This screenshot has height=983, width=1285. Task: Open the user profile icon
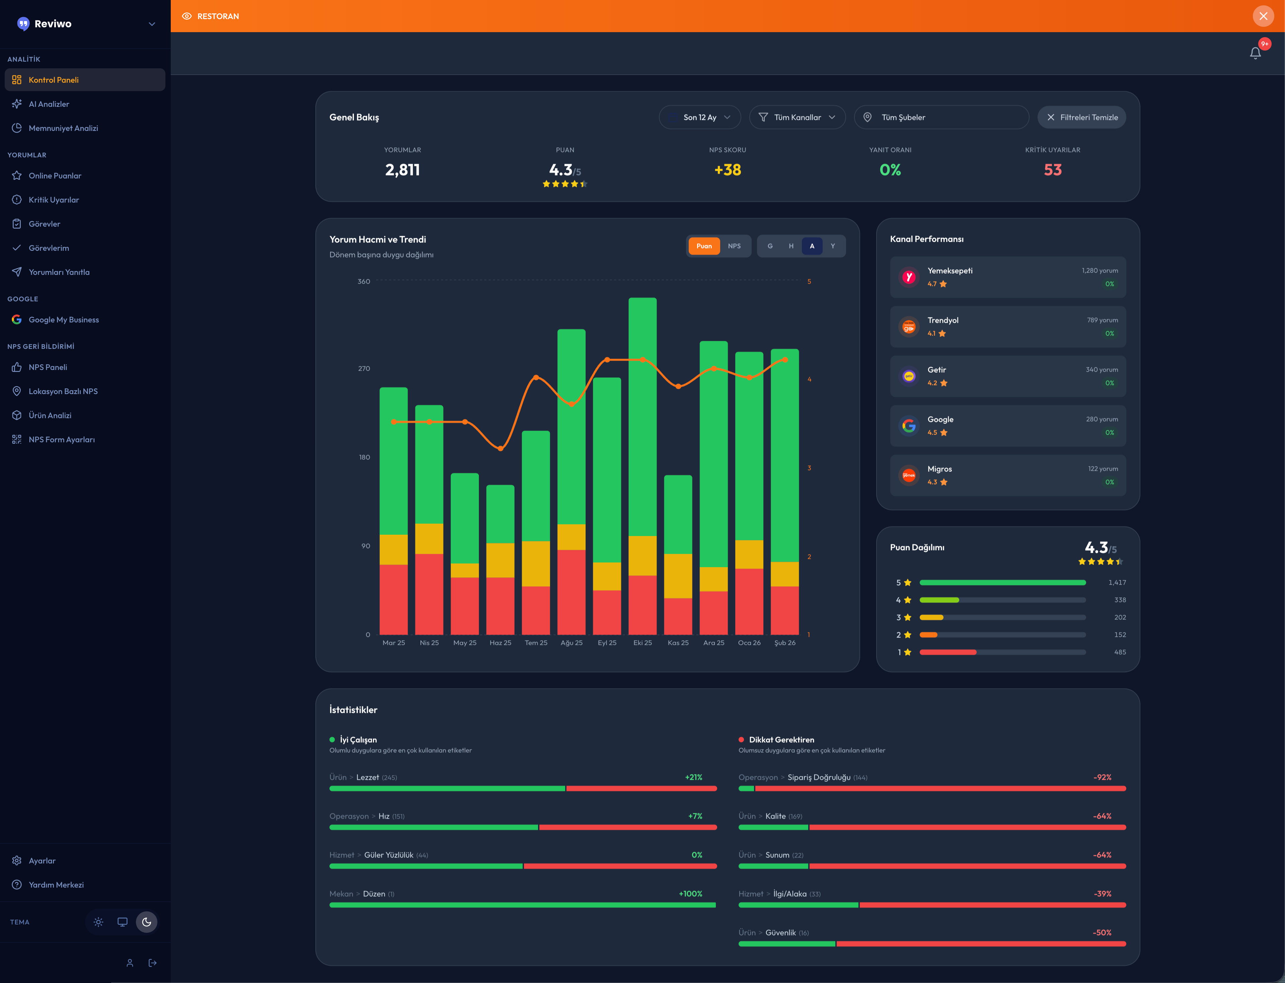point(130,963)
